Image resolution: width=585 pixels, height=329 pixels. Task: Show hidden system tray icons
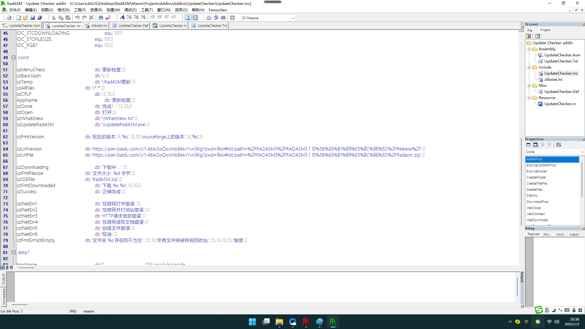pyautogui.click(x=510, y=322)
